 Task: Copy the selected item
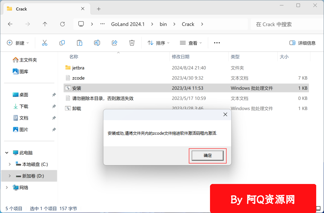(62, 43)
